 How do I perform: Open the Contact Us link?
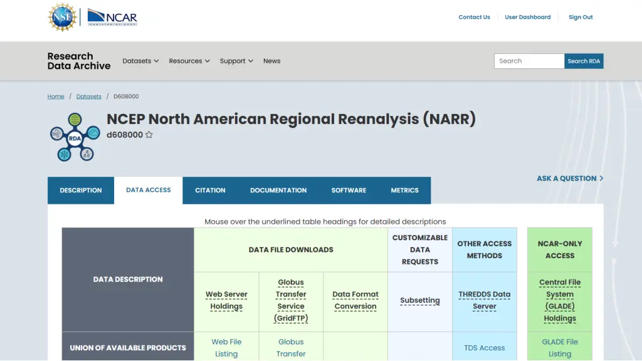coord(474,17)
